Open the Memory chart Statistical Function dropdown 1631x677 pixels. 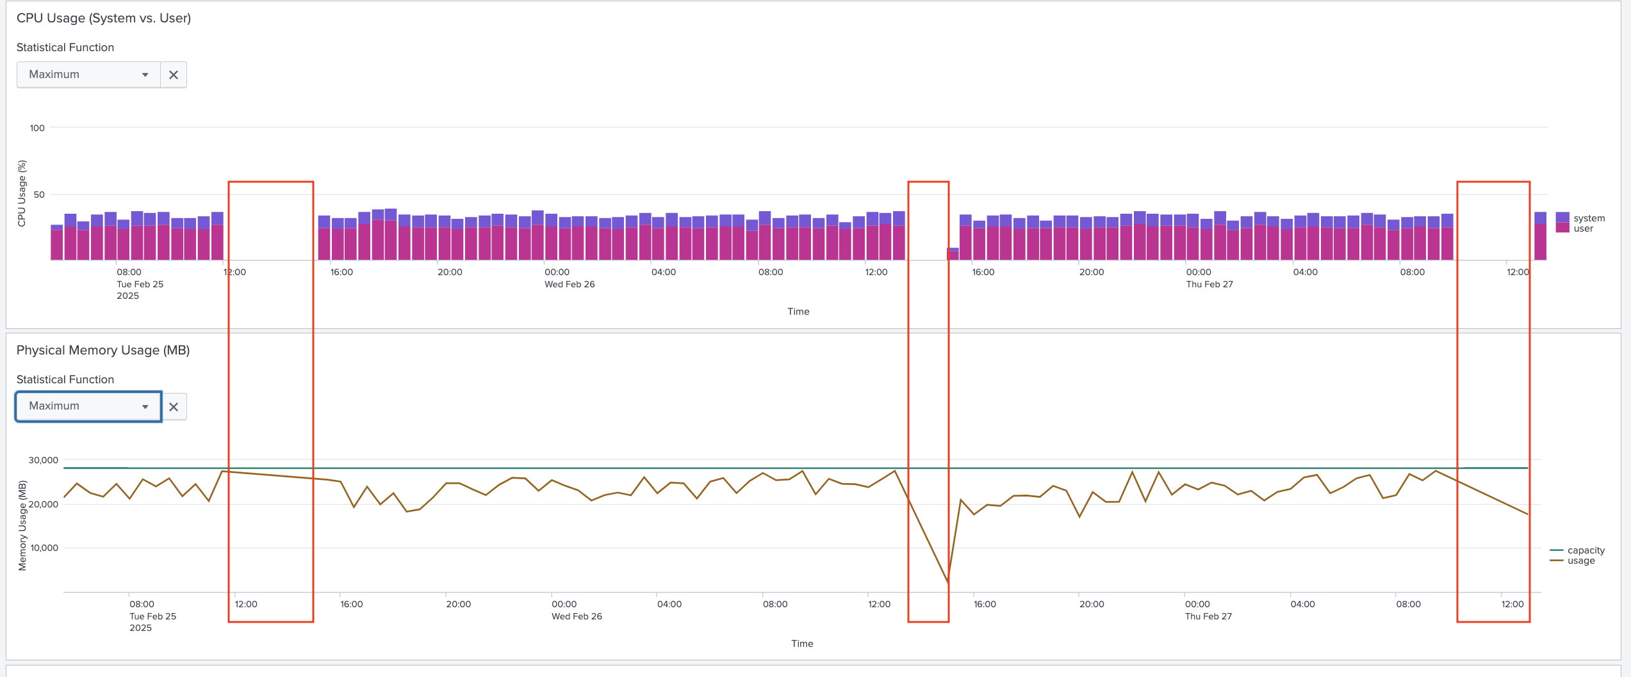pos(88,406)
